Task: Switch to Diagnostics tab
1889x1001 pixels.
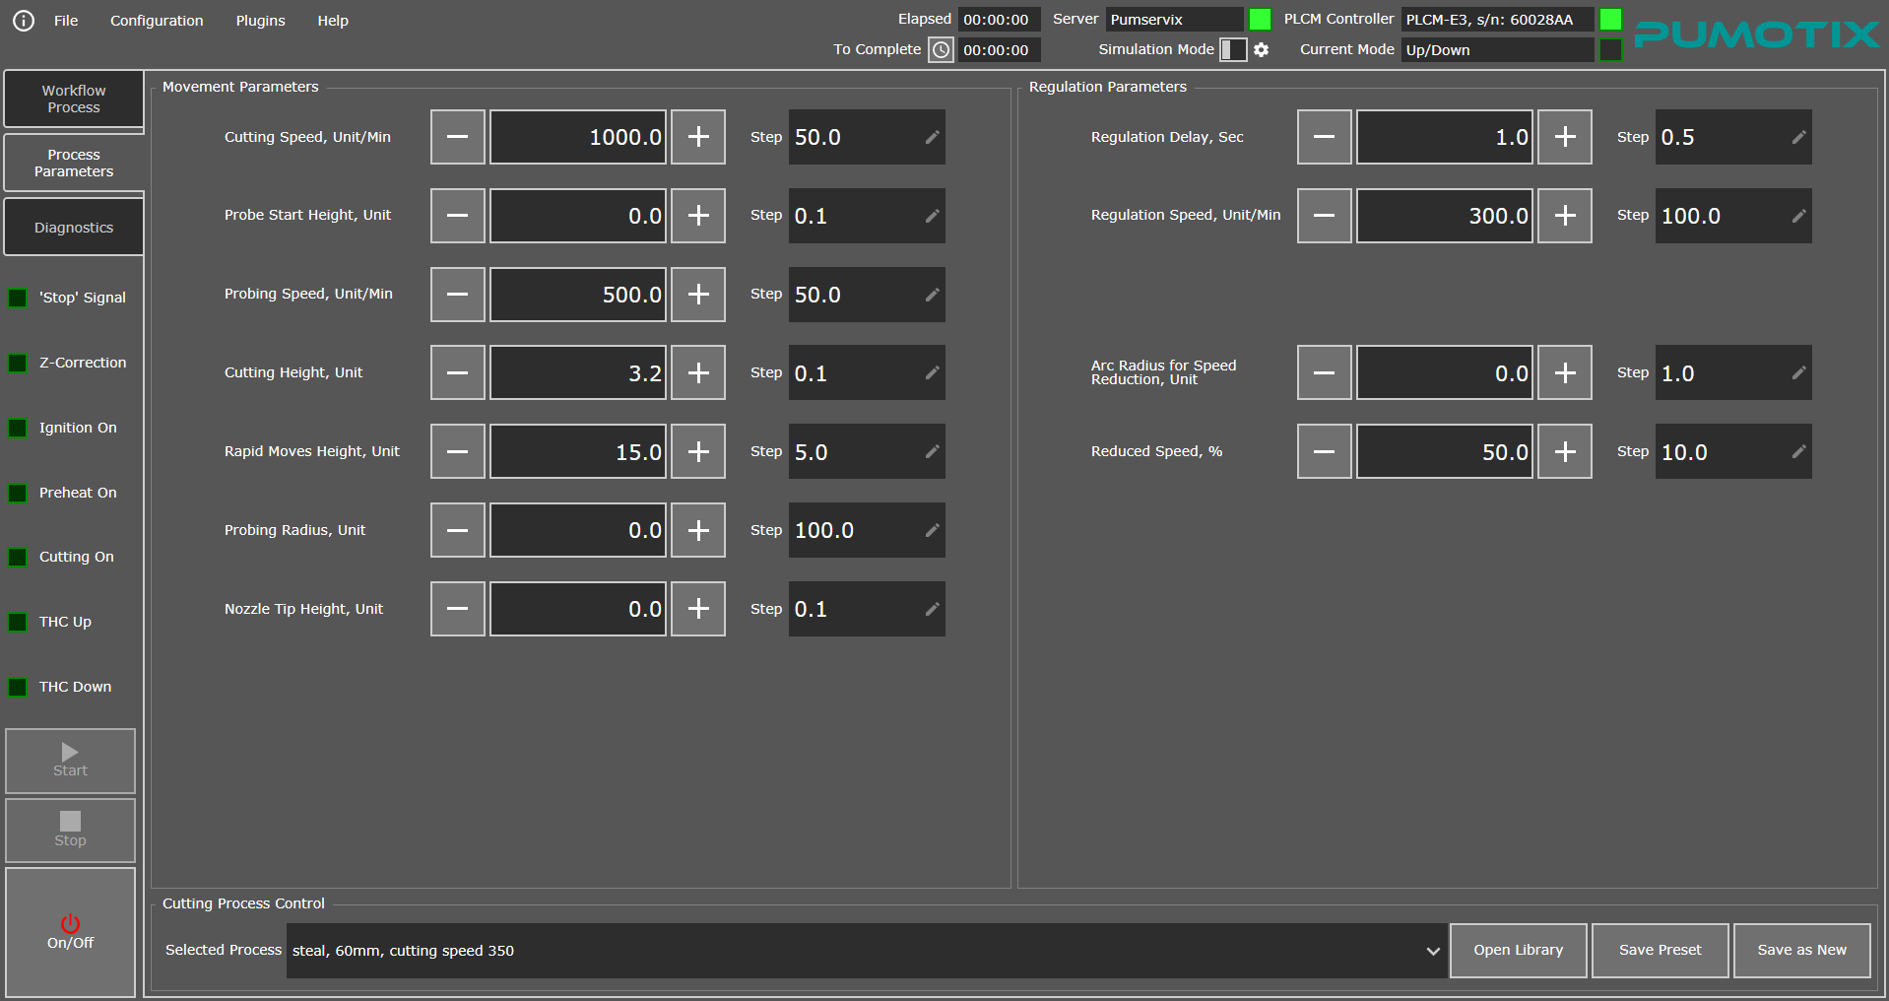Action: pyautogui.click(x=74, y=228)
